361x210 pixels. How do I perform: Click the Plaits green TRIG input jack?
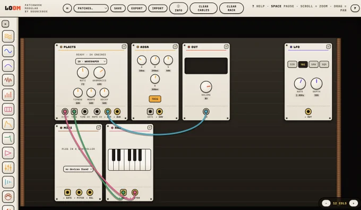74,111
